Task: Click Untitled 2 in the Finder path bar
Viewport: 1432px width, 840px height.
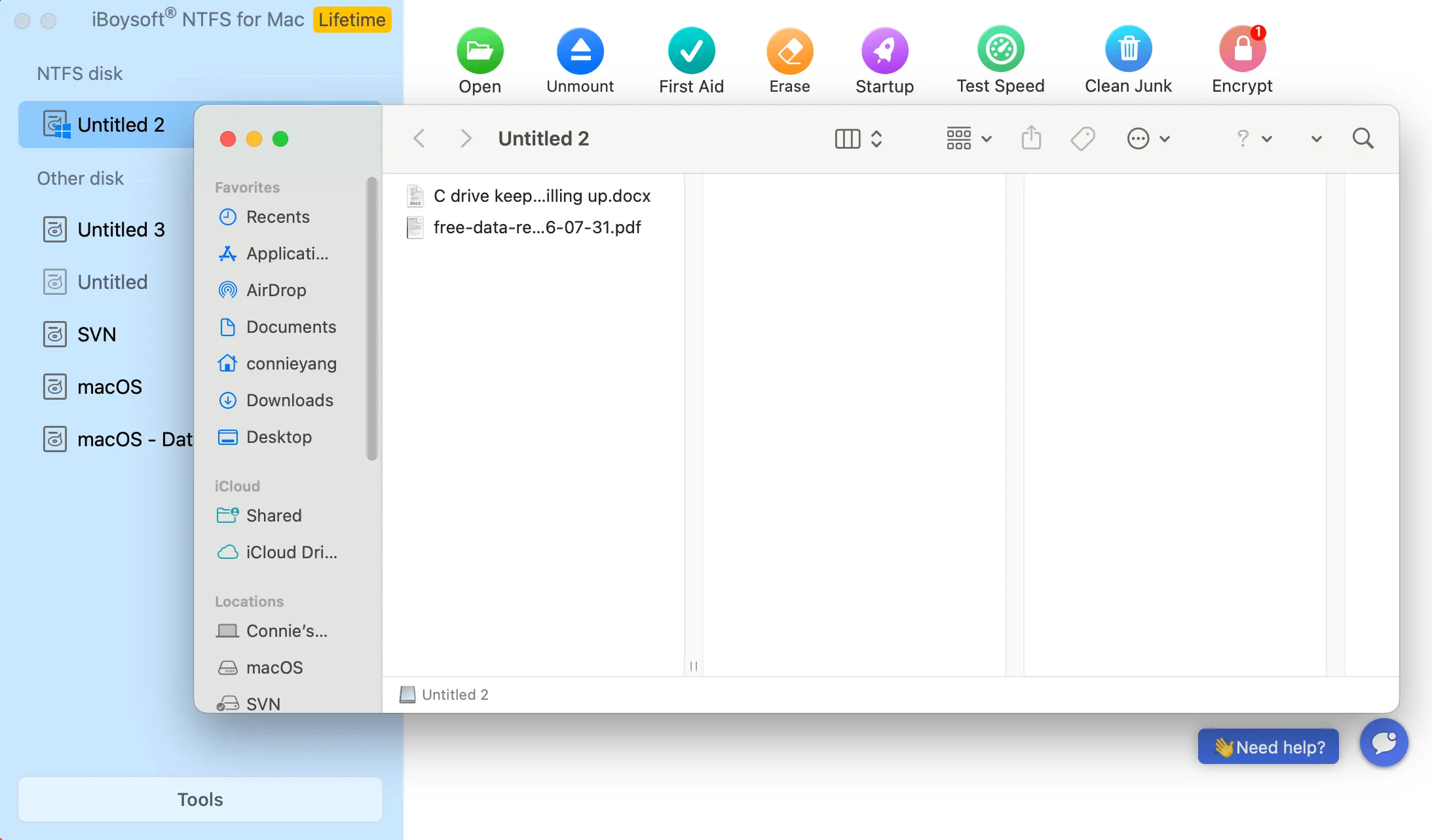Action: (x=444, y=695)
